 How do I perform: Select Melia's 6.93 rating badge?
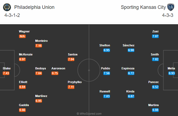pyautogui.click(x=172, y=73)
